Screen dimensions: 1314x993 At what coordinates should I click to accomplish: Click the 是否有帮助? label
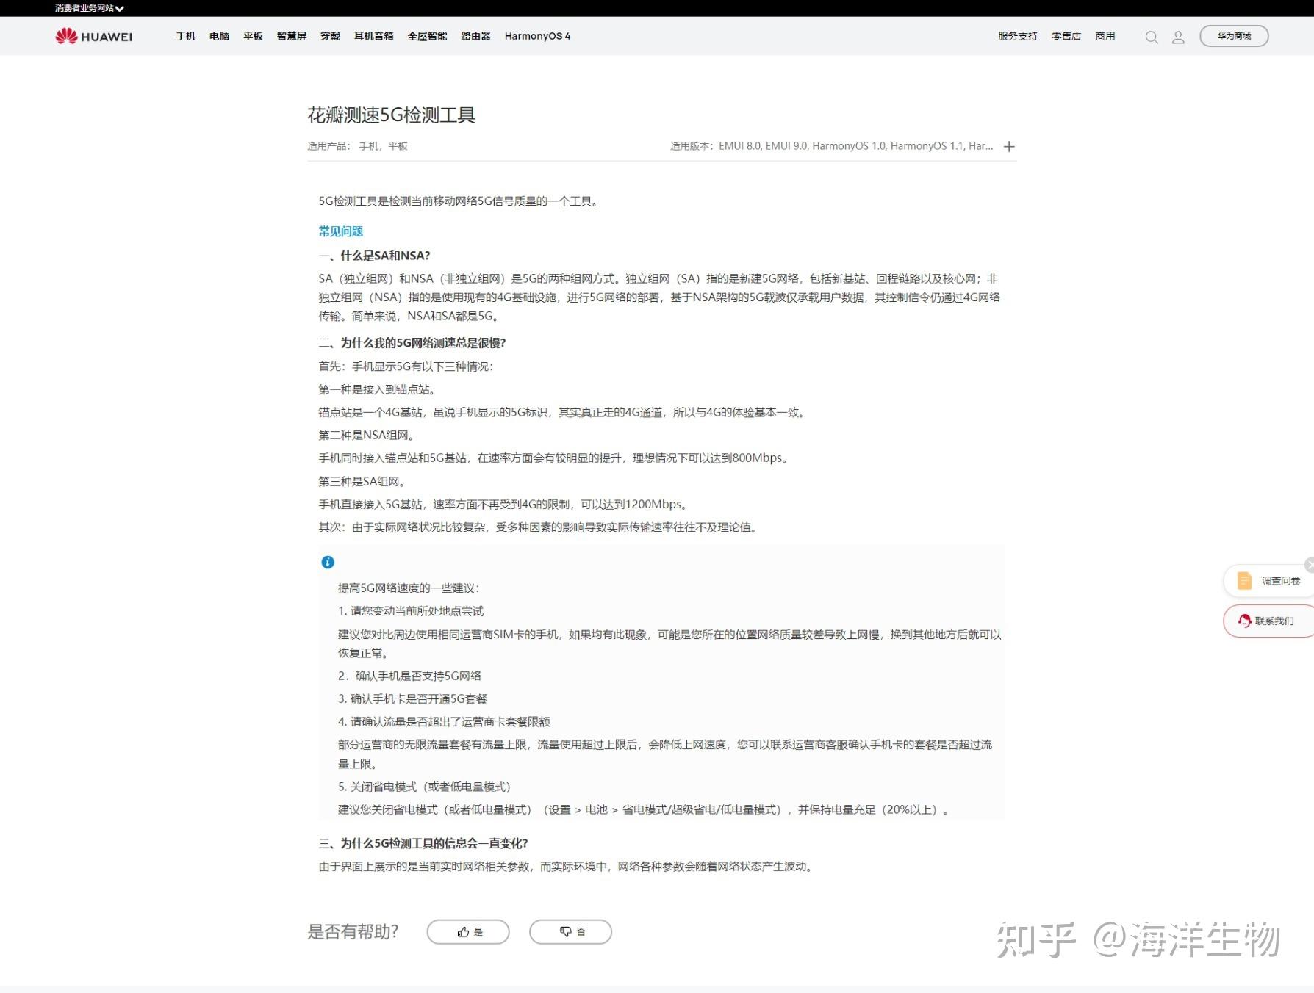tap(353, 931)
